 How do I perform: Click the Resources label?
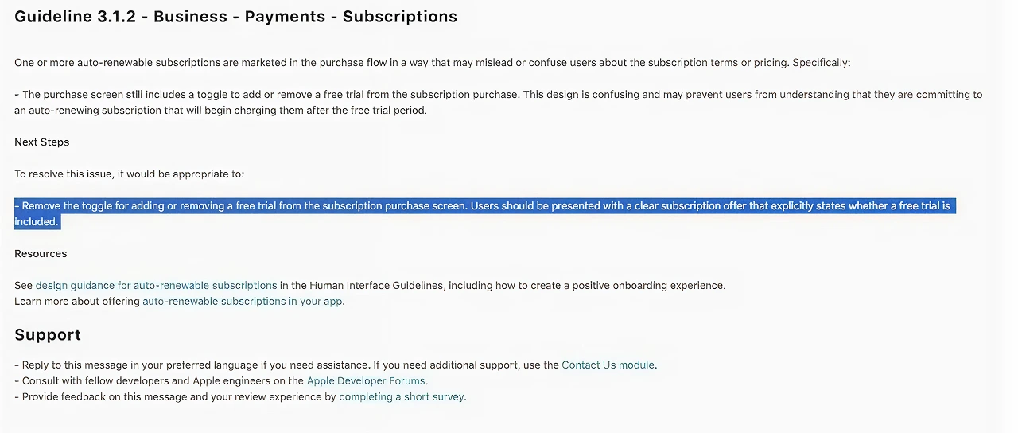point(41,253)
